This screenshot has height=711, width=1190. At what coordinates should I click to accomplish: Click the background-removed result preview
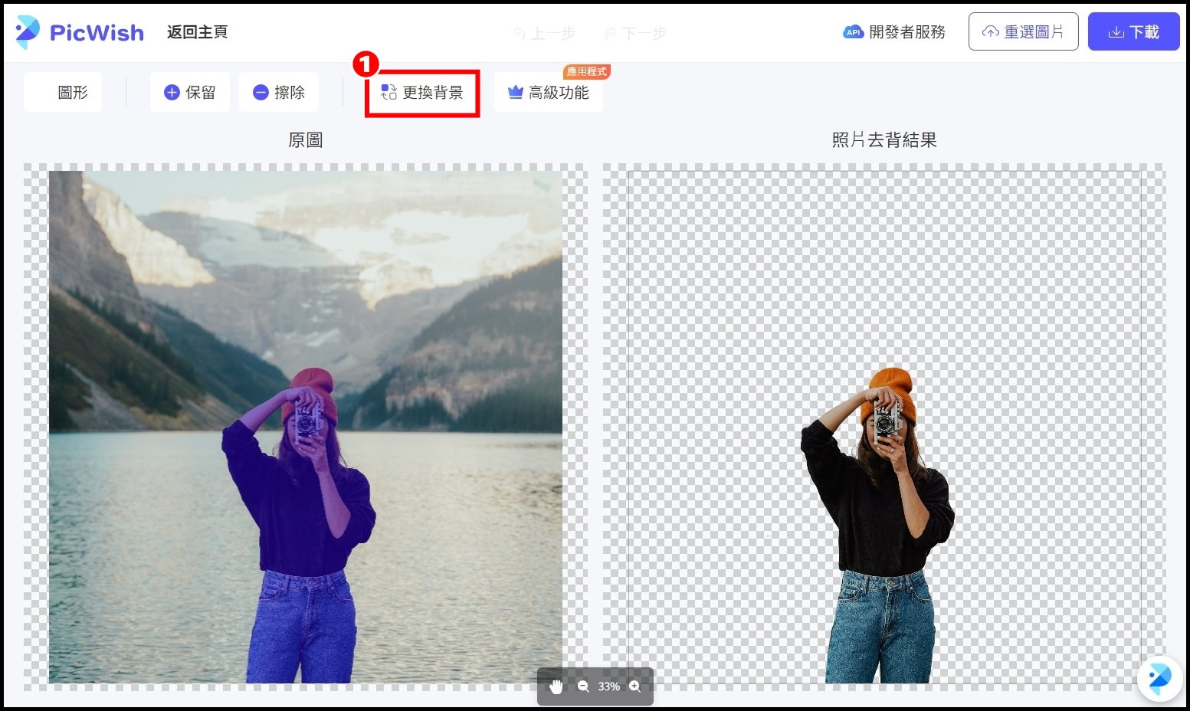(x=883, y=427)
